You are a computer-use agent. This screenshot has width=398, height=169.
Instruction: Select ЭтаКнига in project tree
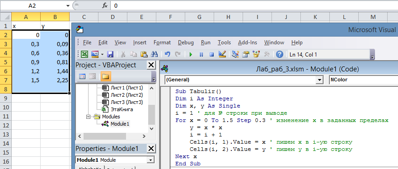point(122,110)
